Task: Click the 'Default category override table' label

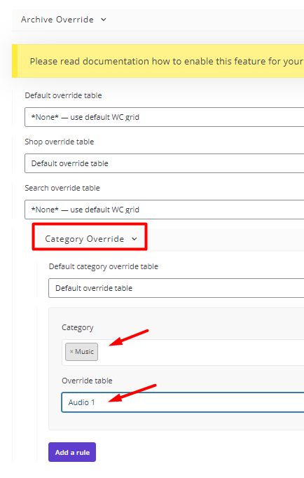Action: point(103,266)
